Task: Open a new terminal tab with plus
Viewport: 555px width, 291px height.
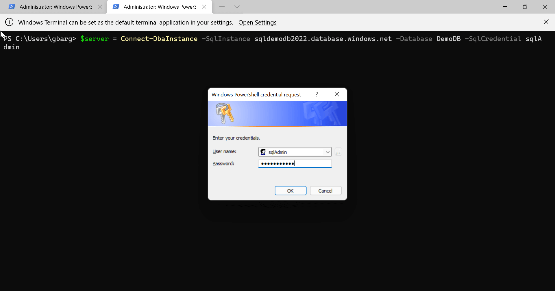Action: point(222,7)
